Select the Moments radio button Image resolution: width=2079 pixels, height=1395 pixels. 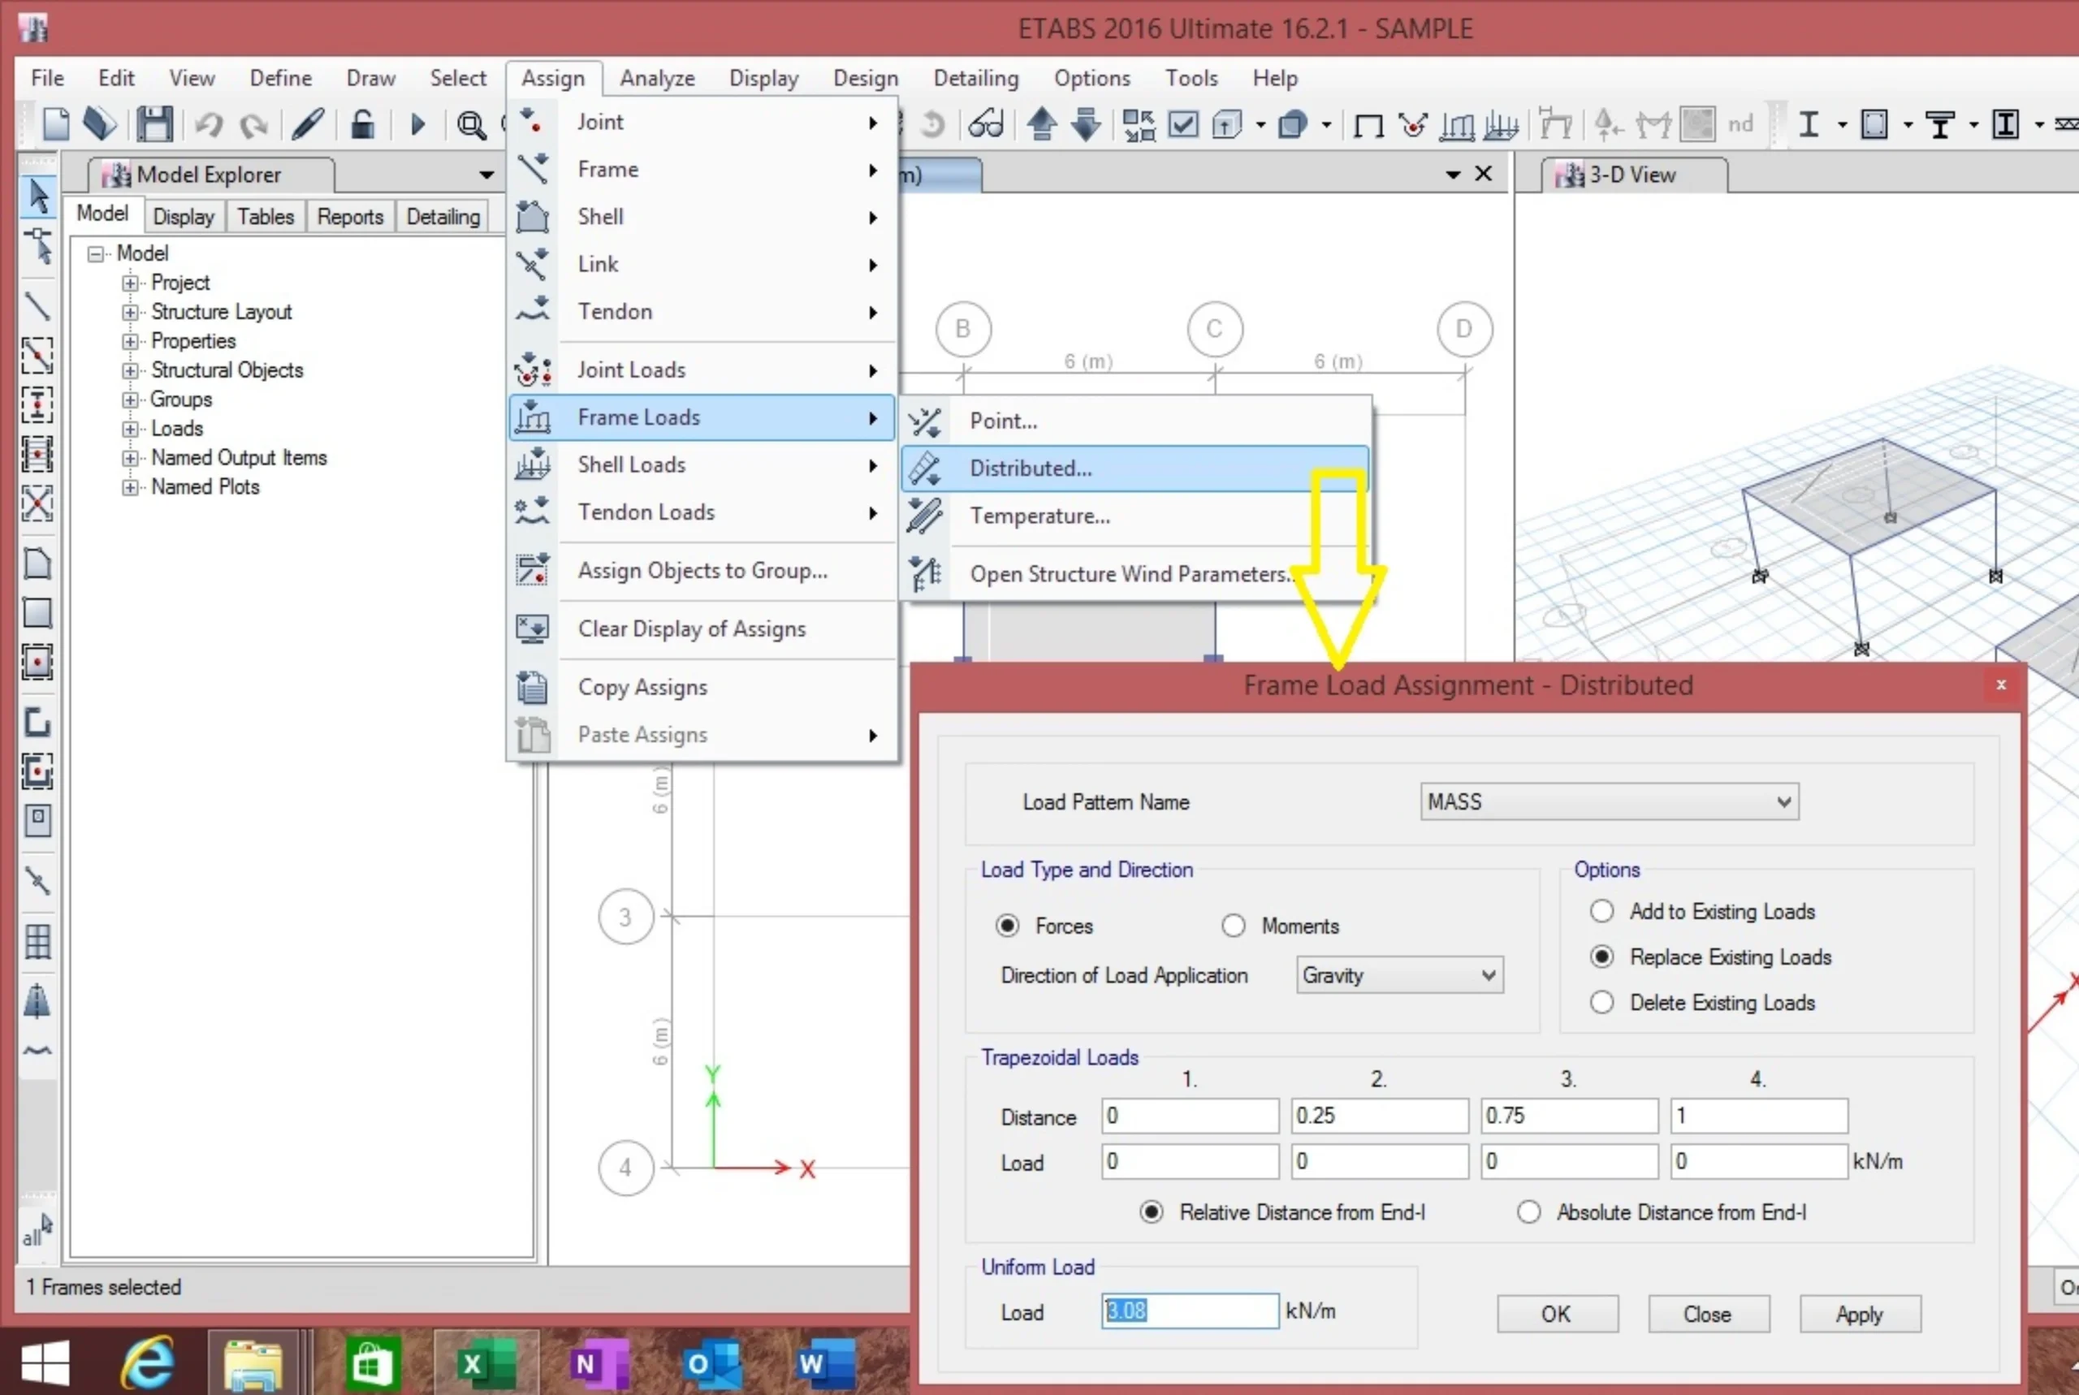[x=1233, y=926]
